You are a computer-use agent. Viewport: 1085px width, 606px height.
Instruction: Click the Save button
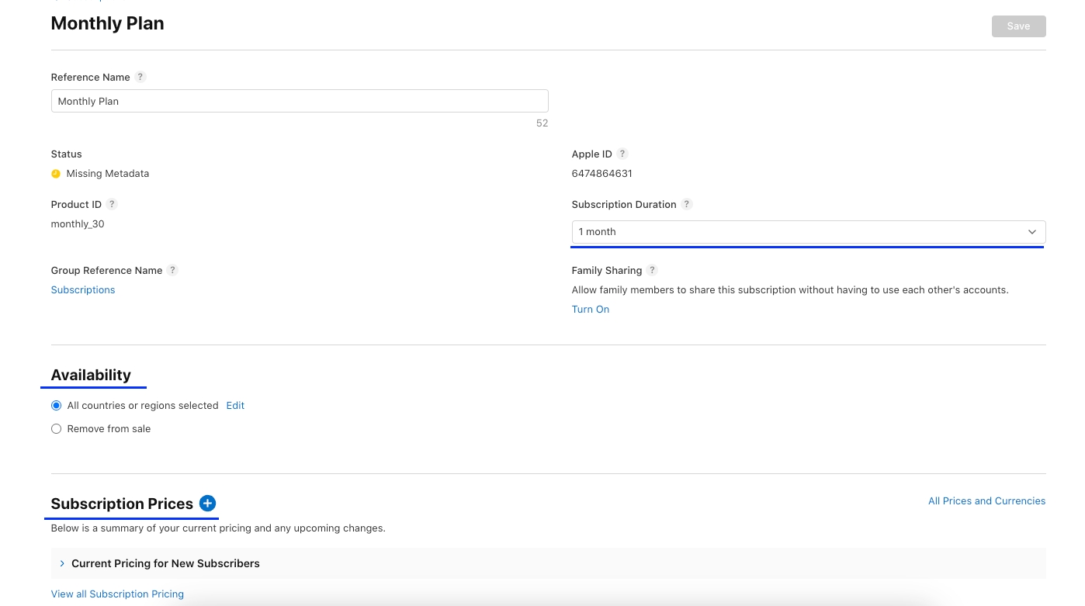click(1018, 26)
